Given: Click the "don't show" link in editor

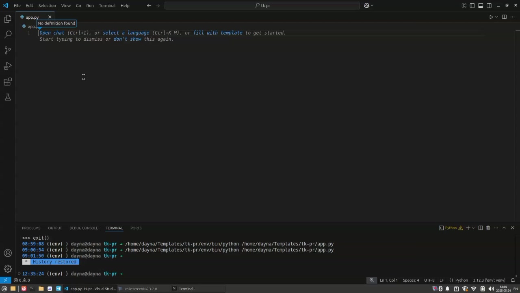Looking at the screenshot, I should pyautogui.click(x=128, y=39).
